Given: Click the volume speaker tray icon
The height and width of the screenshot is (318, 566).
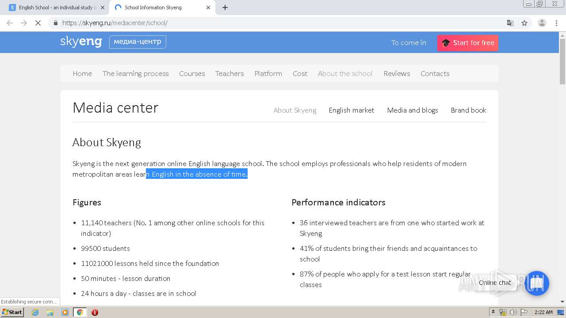Looking at the screenshot, I should (x=513, y=312).
